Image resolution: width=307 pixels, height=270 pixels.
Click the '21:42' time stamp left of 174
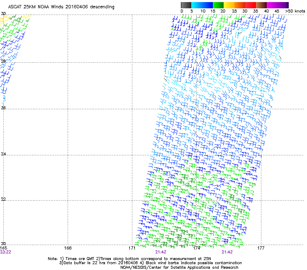tap(161, 252)
